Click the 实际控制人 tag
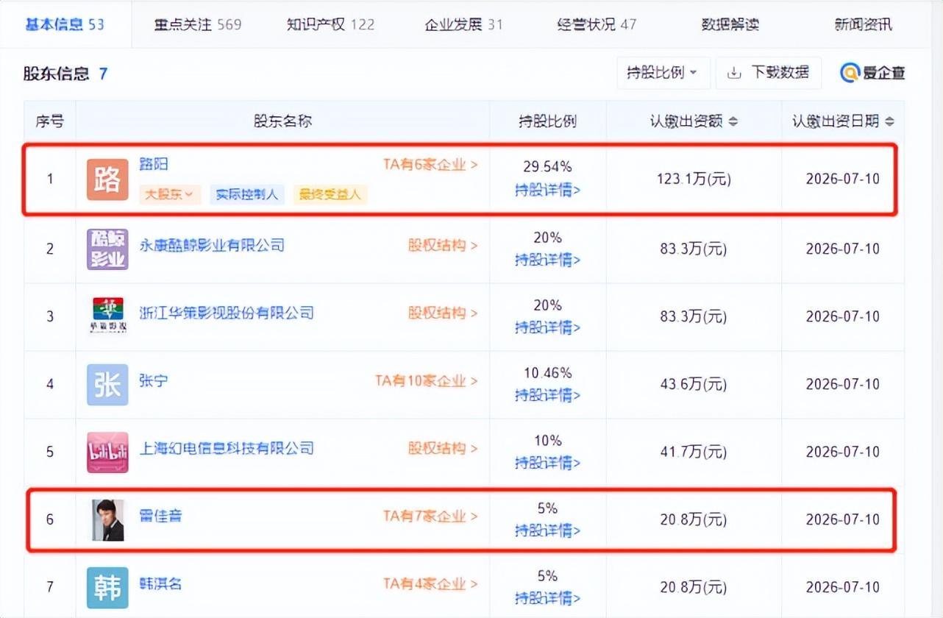This screenshot has width=943, height=618. 247,194
